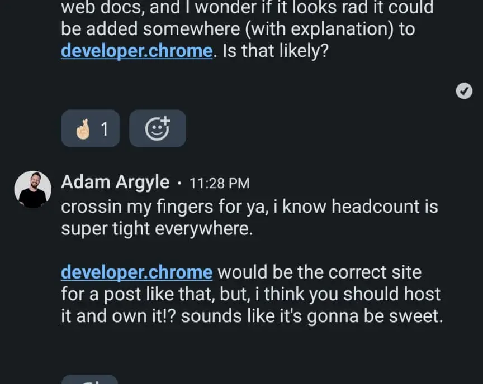This screenshot has height=384, width=483.
Task: Select the "crossin my fingers for ya" line
Action: (249, 207)
